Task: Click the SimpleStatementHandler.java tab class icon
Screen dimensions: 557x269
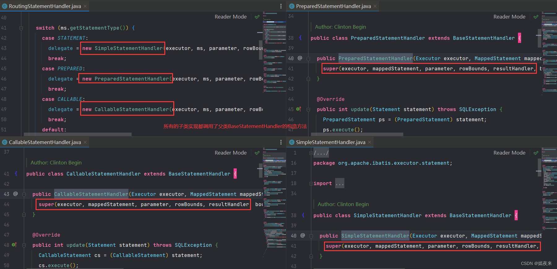Action: 291,142
